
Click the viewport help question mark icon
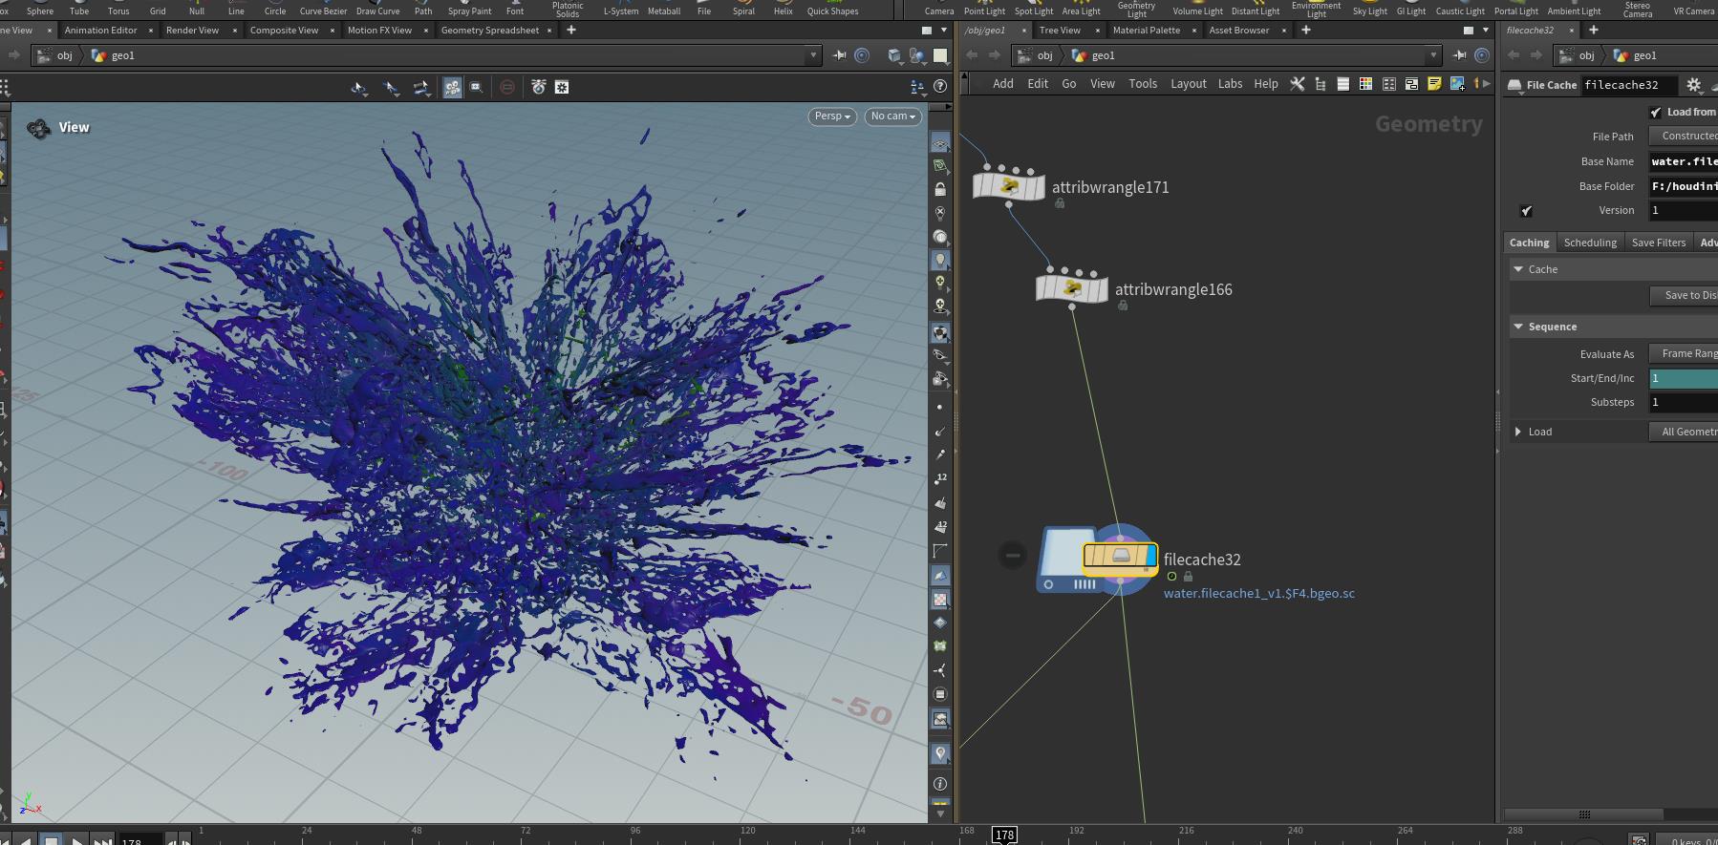[940, 86]
